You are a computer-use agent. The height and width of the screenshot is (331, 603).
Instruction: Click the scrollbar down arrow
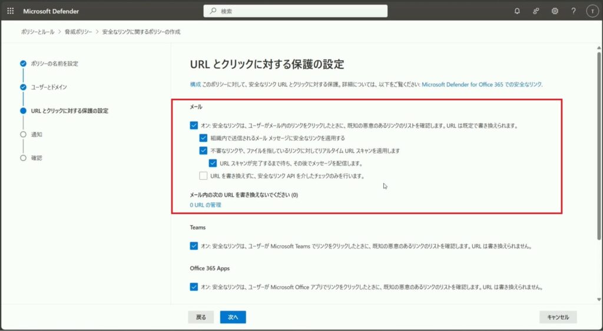[599, 299]
